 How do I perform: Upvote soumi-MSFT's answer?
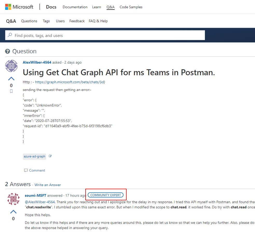pyautogui.click(x=13, y=212)
